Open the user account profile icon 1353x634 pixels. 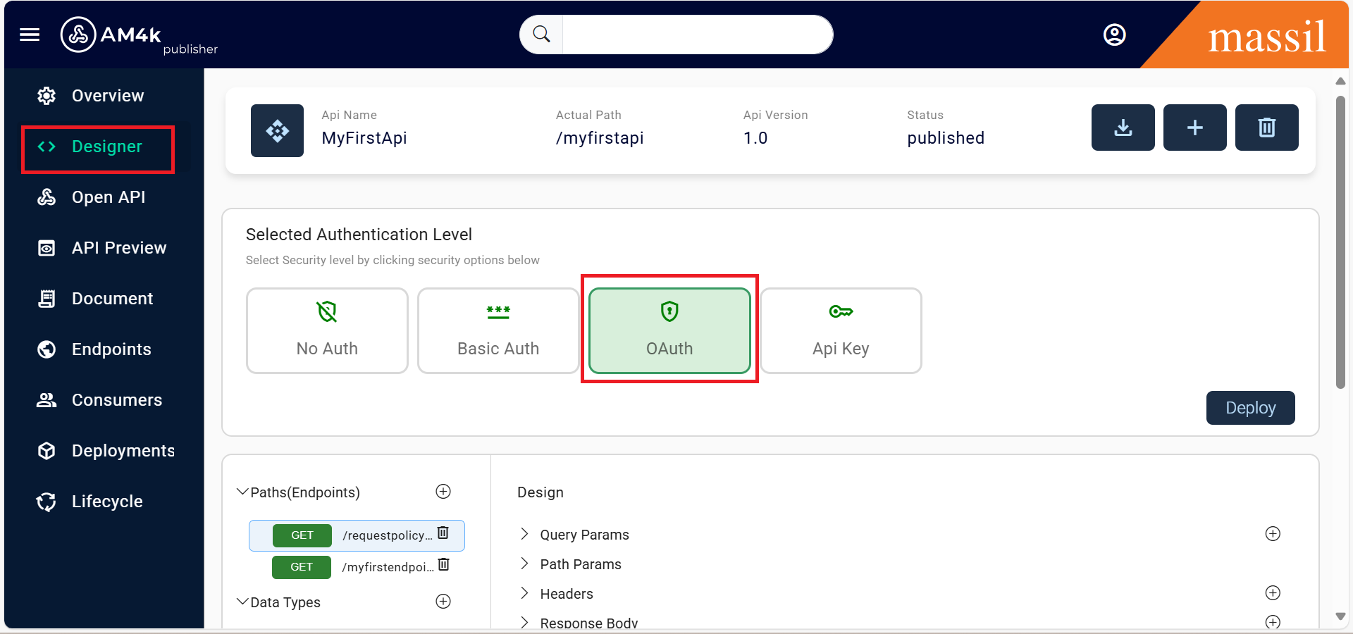pos(1114,35)
